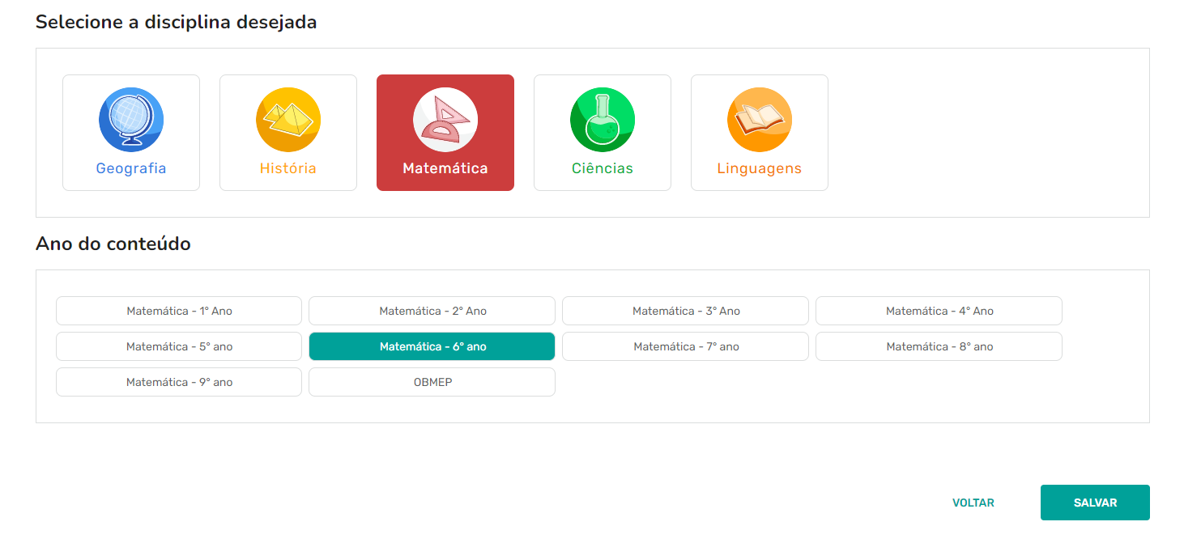Click the Geografia globe icon
The image size is (1184, 543).
click(131, 120)
